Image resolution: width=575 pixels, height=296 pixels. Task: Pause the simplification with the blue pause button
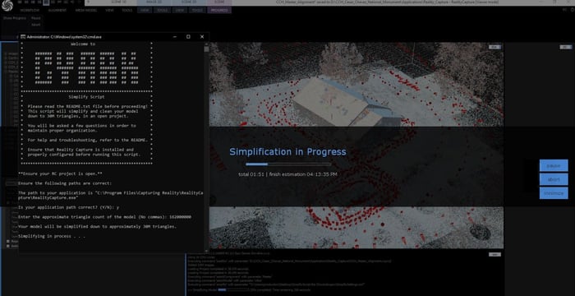tap(554, 165)
